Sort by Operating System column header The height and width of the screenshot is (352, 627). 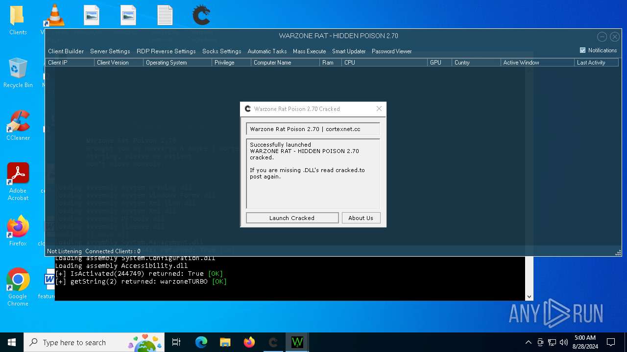click(178, 63)
